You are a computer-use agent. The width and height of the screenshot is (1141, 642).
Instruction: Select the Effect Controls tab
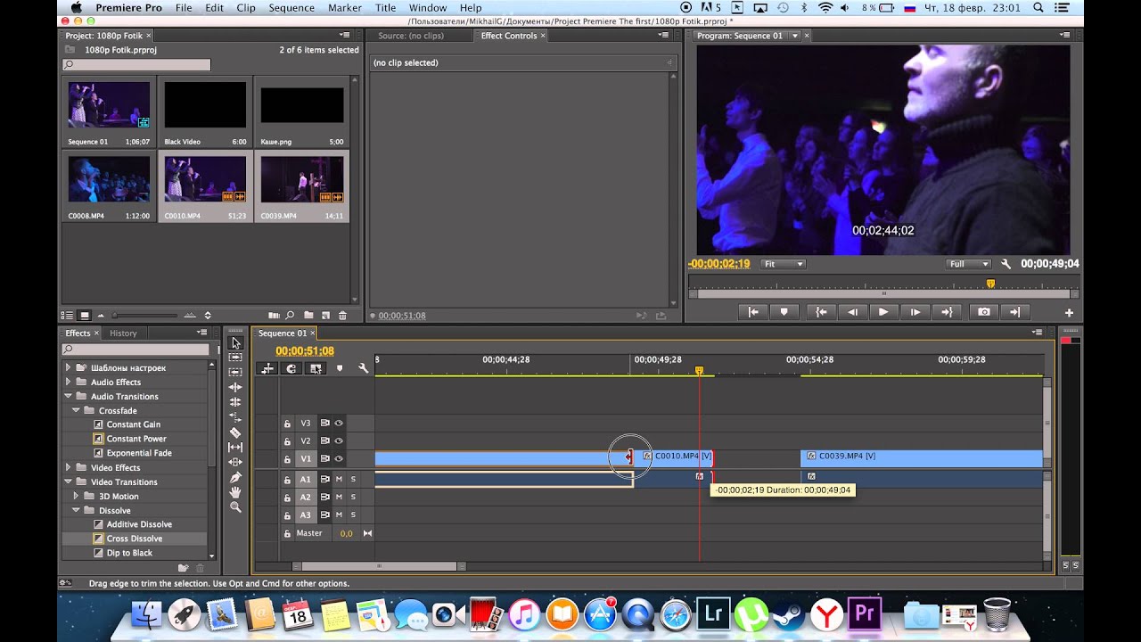point(509,36)
